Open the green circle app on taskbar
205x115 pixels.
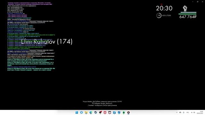coord(124,112)
